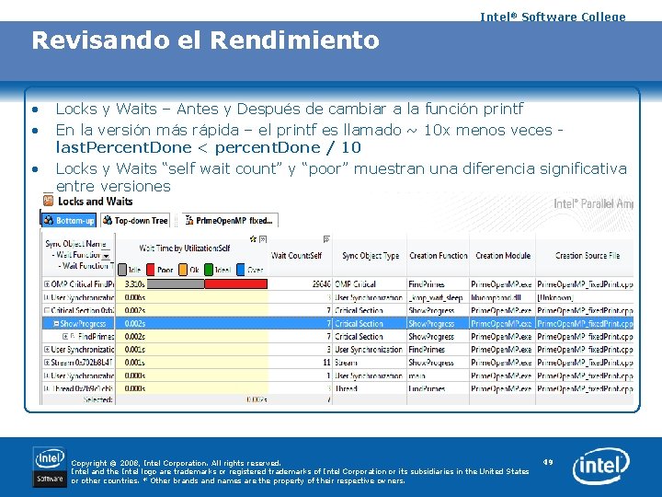The image size is (662, 497).
Task: Open the Wait Function grouping dropdown arrow
Action: tap(106, 256)
